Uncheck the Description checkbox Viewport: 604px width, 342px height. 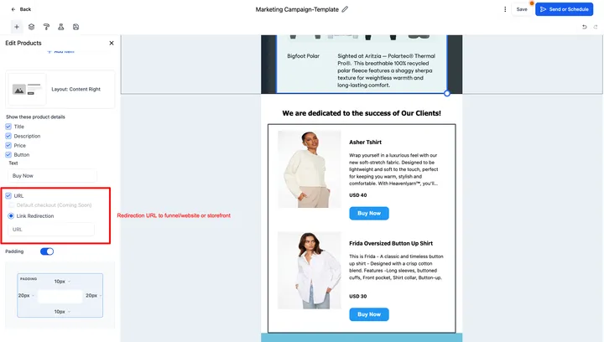[8, 136]
